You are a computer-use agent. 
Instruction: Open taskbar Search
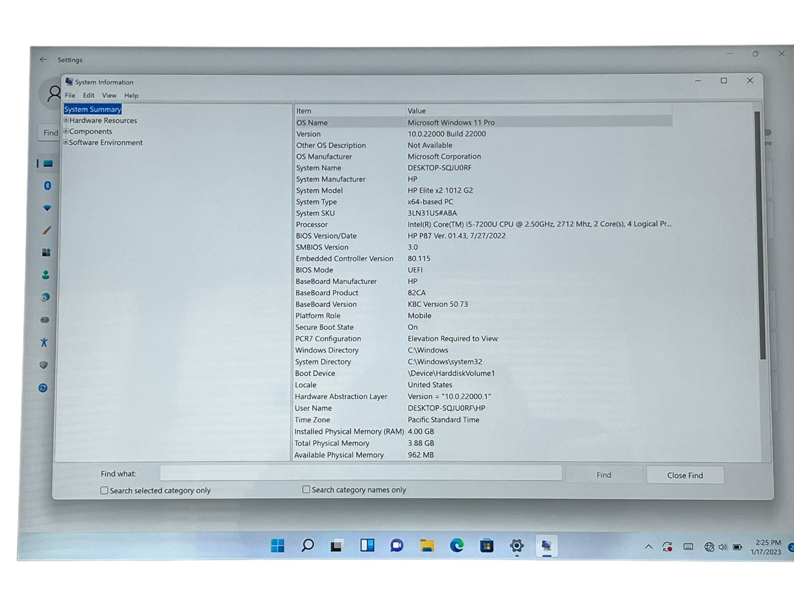click(308, 545)
